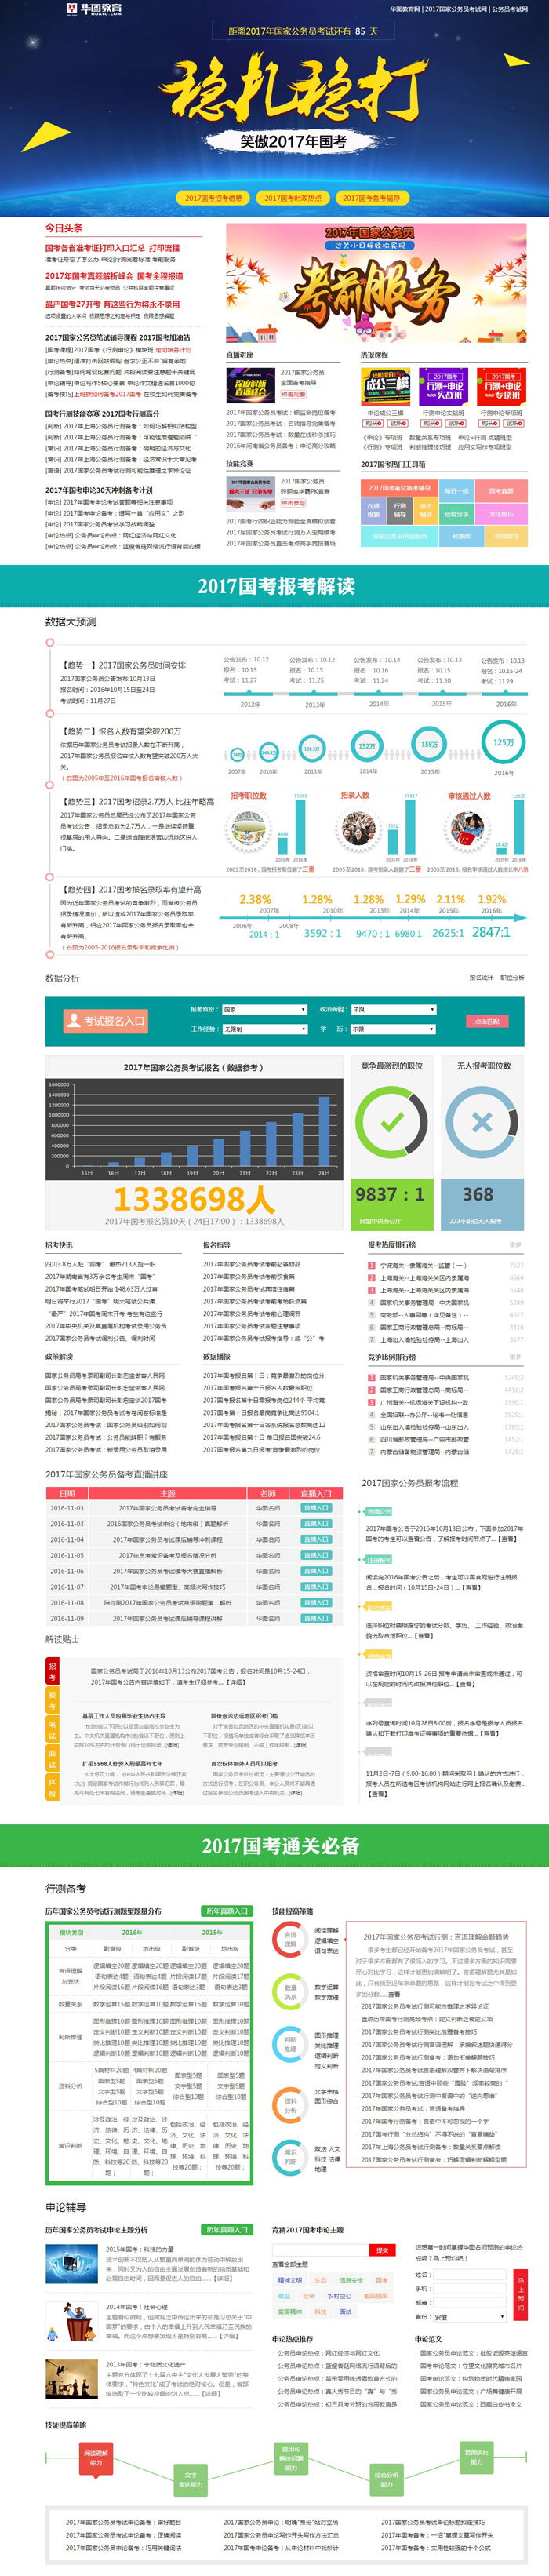The height and width of the screenshot is (2576, 549).
Task: Click the red 阅读理解能力 flowchart node
Action: click(x=96, y=2458)
